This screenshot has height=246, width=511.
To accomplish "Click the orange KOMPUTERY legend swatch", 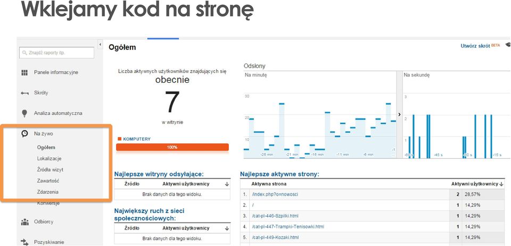I will tap(120, 139).
